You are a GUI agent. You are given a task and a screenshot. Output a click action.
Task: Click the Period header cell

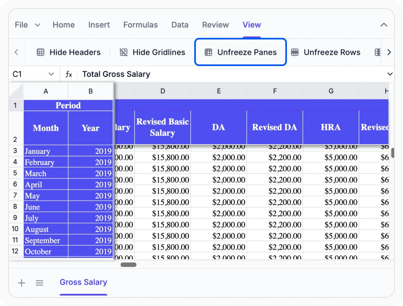coord(69,105)
